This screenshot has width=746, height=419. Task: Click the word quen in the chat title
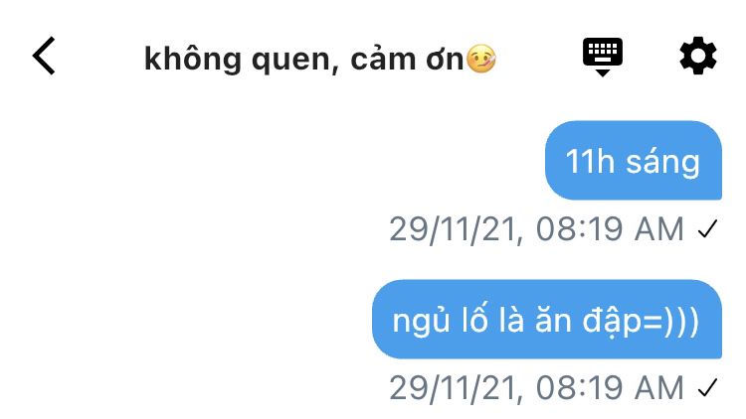pyautogui.click(x=295, y=61)
